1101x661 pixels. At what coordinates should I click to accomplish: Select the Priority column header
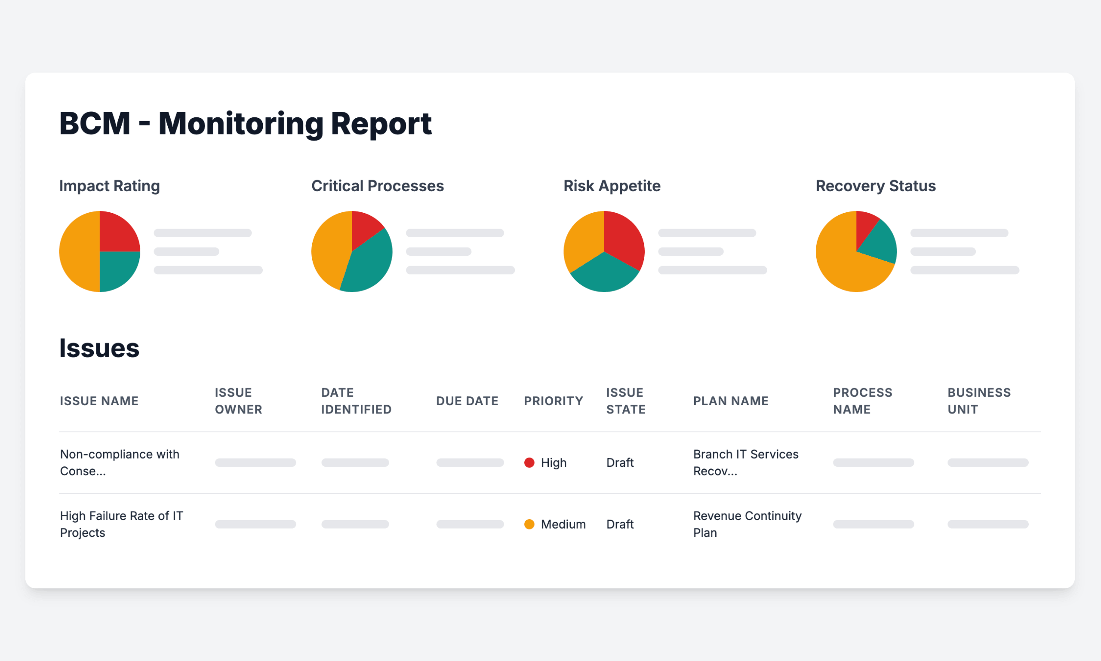(554, 401)
